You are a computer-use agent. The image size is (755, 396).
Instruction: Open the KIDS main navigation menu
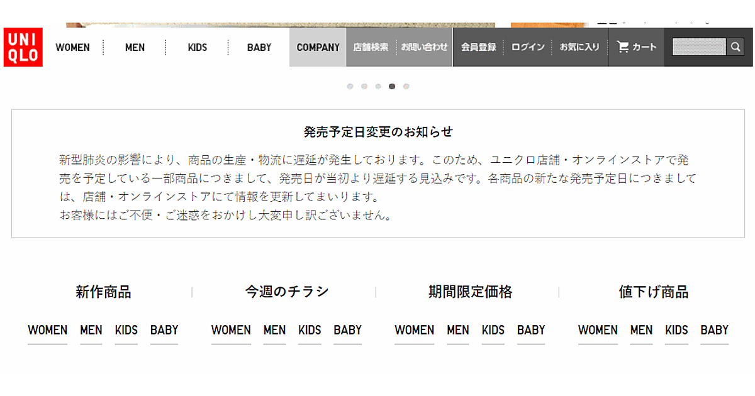tap(197, 47)
